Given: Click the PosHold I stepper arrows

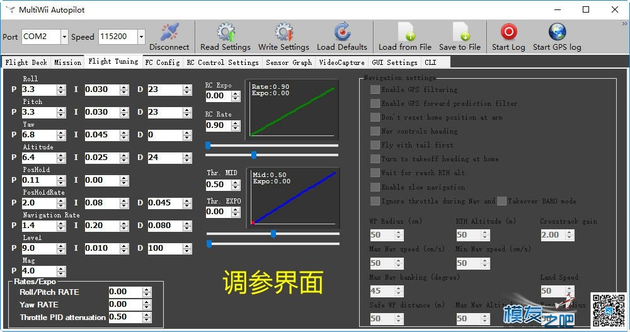Looking at the screenshot, I should pos(124,180).
